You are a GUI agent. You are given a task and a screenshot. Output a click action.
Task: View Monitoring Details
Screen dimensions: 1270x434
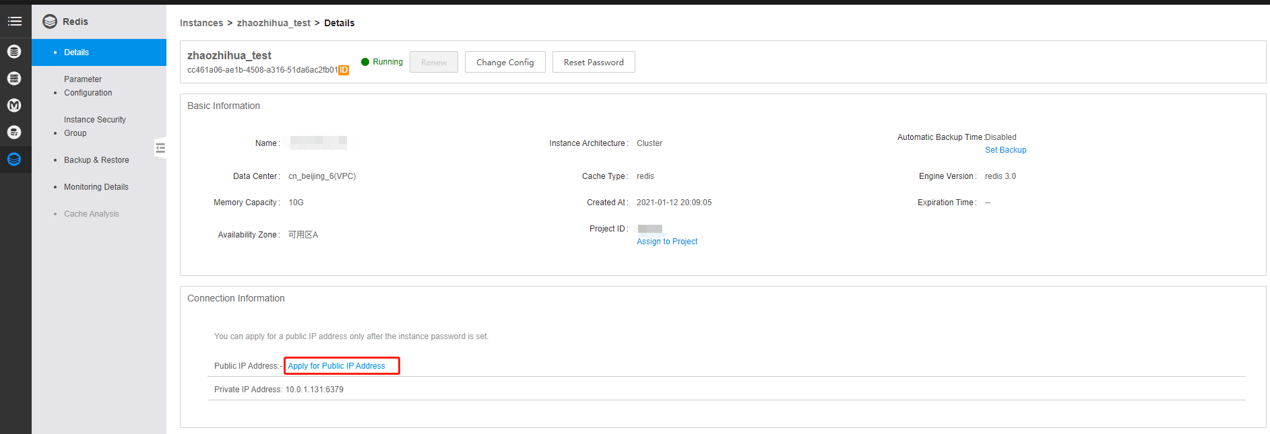[96, 187]
